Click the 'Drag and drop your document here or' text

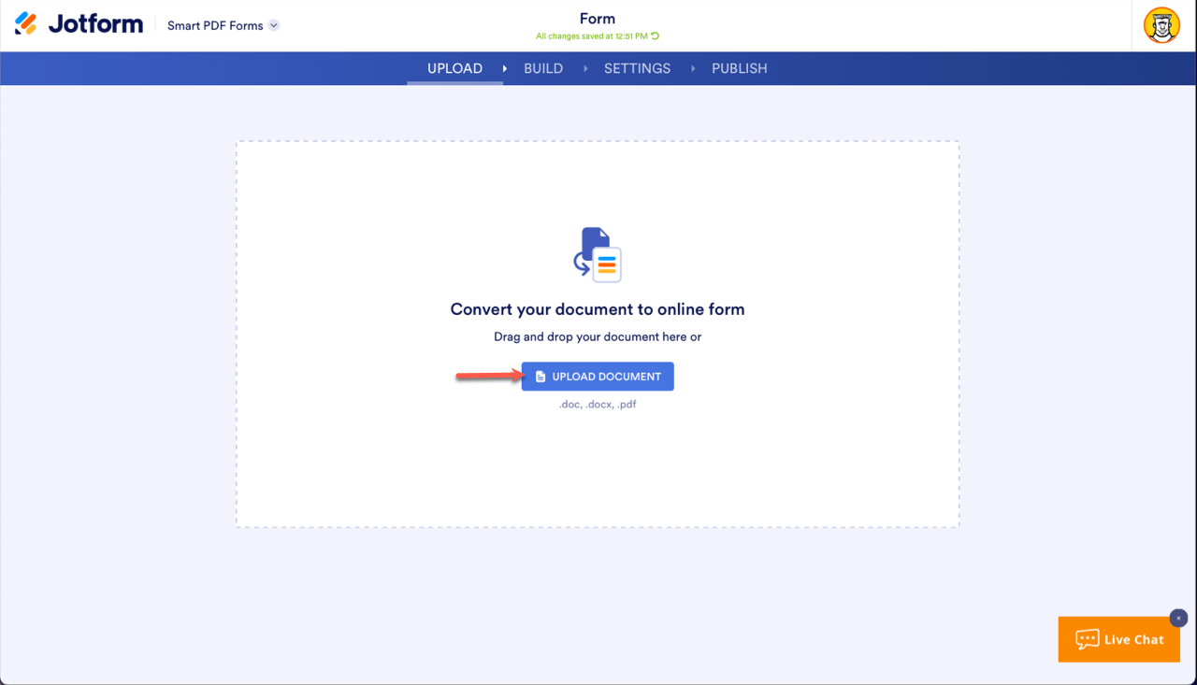click(x=598, y=336)
